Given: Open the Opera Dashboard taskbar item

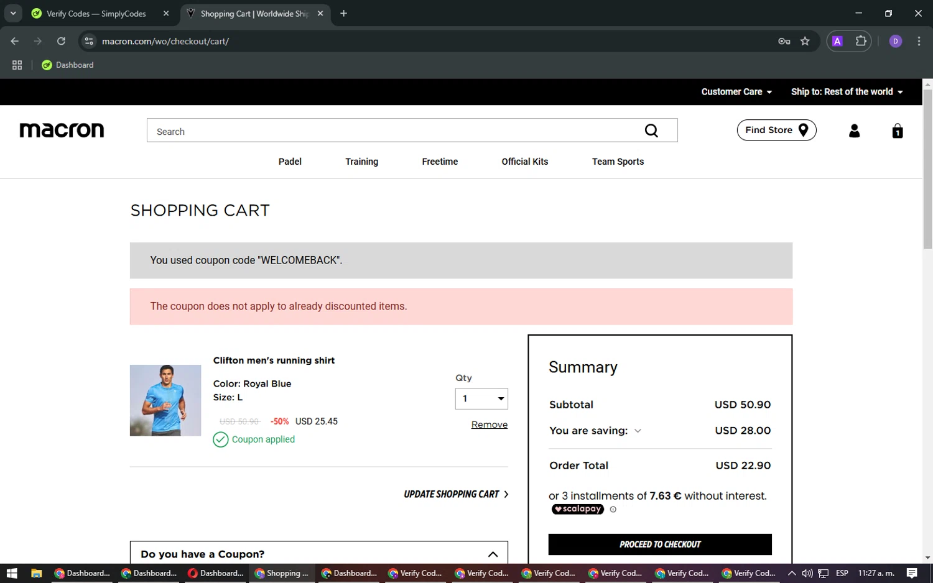Looking at the screenshot, I should pyautogui.click(x=216, y=573).
